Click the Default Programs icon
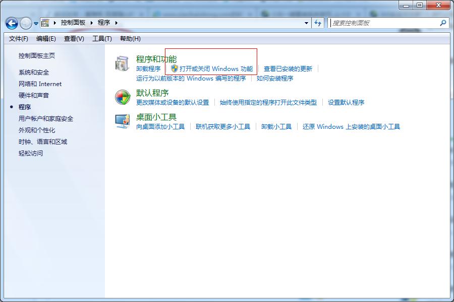 [123, 97]
